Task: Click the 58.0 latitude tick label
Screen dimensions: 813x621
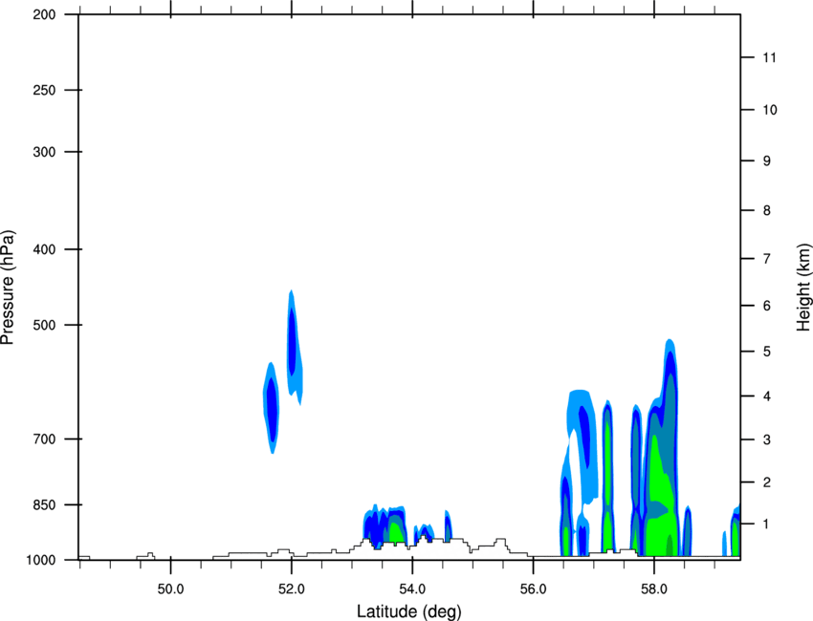Action: click(654, 589)
